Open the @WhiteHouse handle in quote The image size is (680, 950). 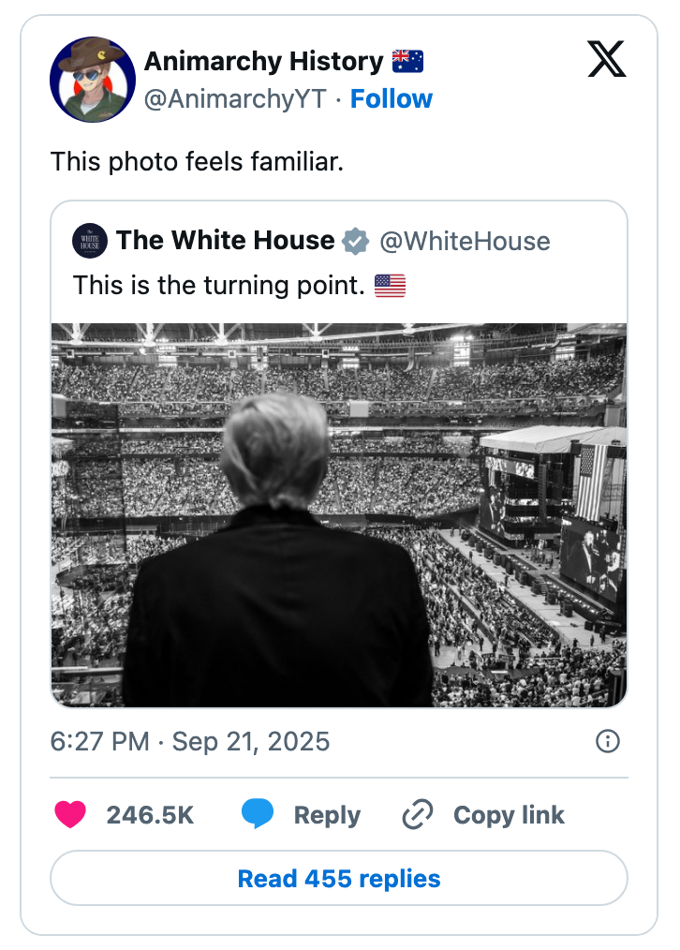click(x=465, y=241)
